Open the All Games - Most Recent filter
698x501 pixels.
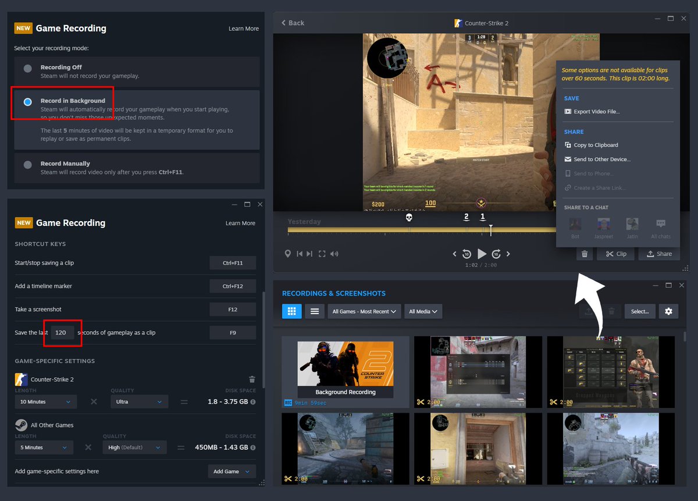point(364,311)
